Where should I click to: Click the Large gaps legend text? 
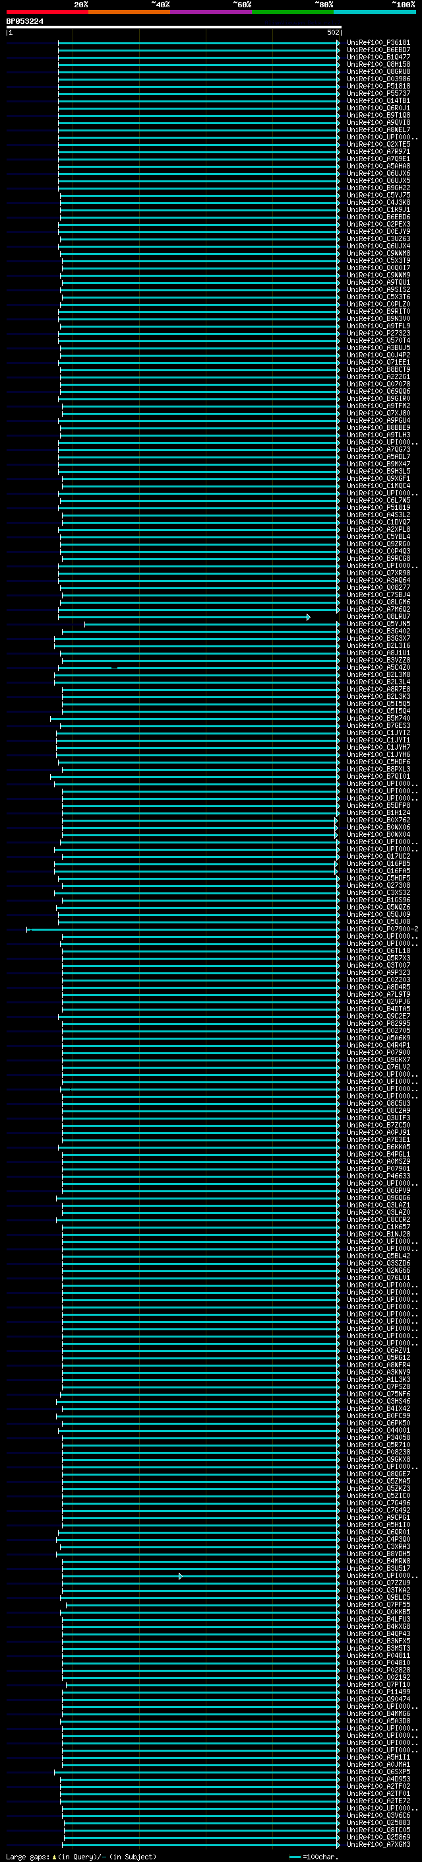[x=81, y=1856]
